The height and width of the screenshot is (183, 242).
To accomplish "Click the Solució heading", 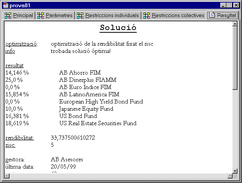I will [x=118, y=28].
